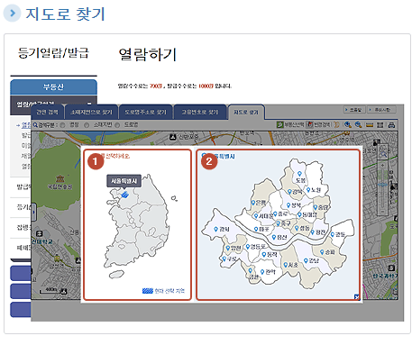Click the toolbar button right of 부동산선택
Image resolution: width=412 pixels, height=345 pixels.
click(x=318, y=124)
